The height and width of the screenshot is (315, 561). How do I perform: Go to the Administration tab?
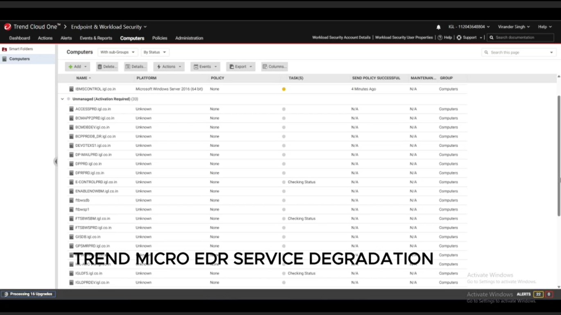point(189,38)
